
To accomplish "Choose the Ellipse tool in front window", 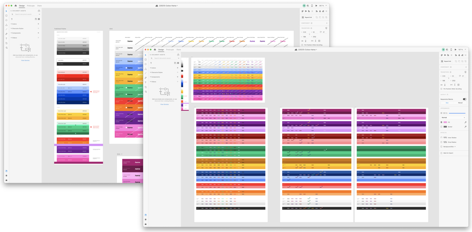I will 146,64.
